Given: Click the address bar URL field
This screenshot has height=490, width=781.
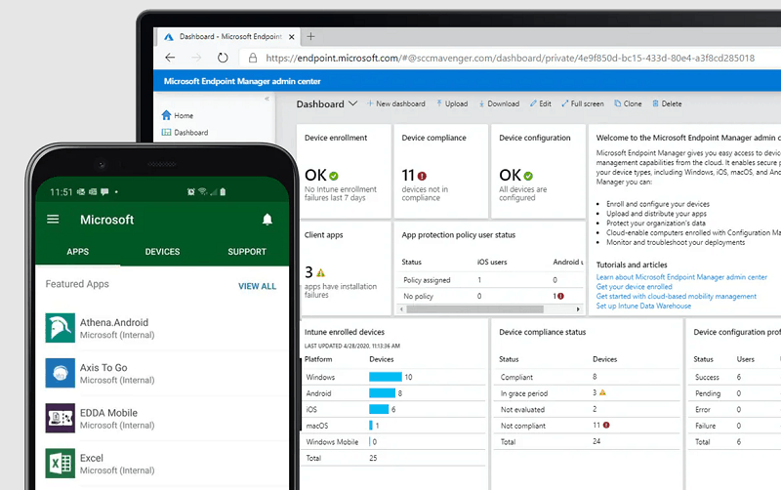Looking at the screenshot, I should [510, 59].
